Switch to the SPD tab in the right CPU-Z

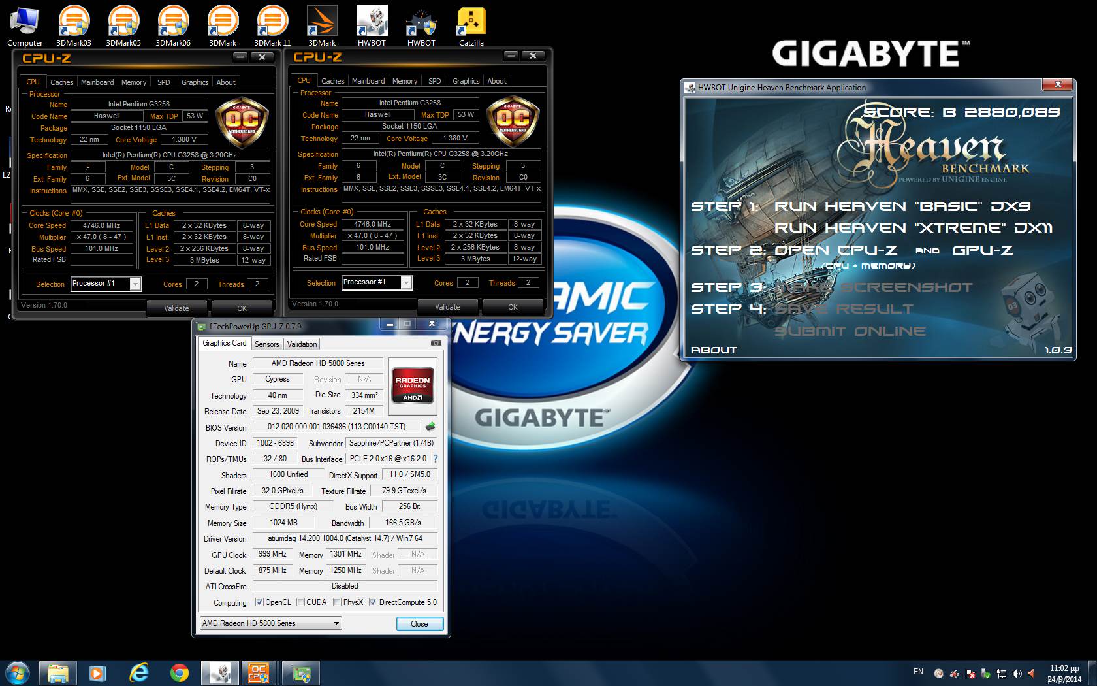click(x=435, y=81)
